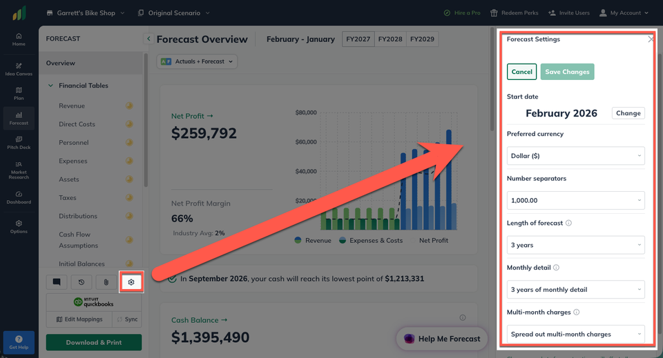This screenshot has width=663, height=358.
Task: Click the Taxes progress indicator icon
Action: click(x=129, y=197)
